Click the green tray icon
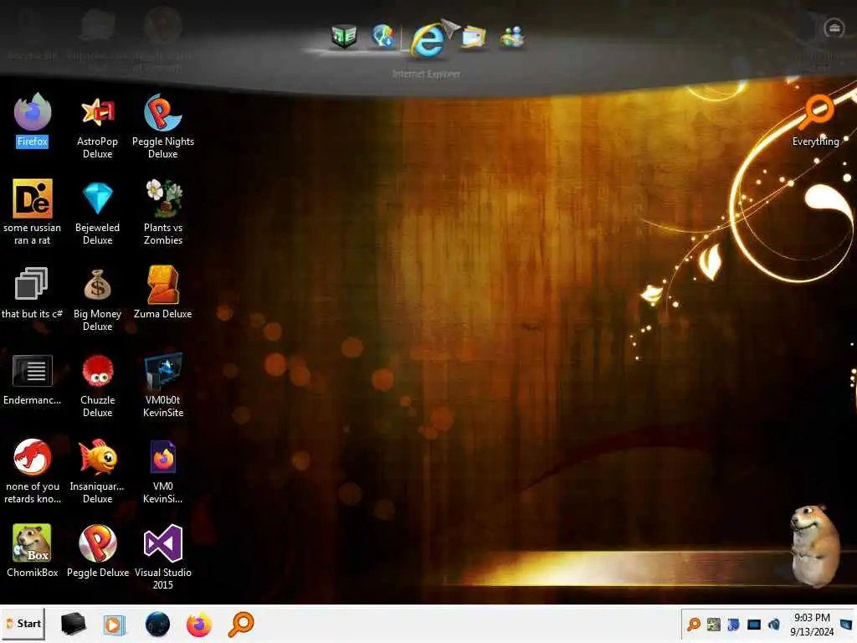The width and height of the screenshot is (857, 643). click(x=714, y=624)
